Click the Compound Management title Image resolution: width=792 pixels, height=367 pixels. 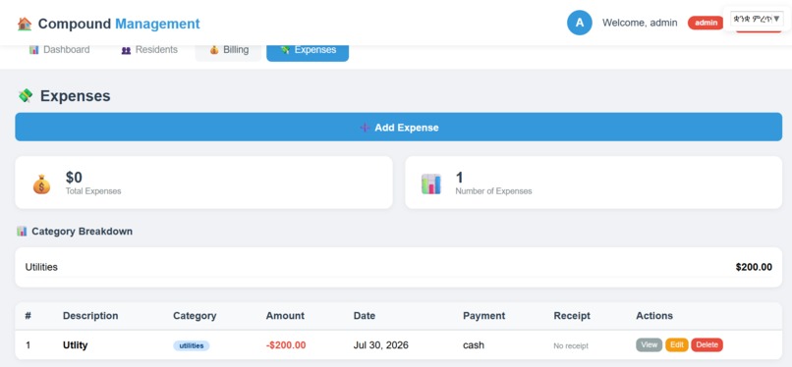click(x=119, y=24)
